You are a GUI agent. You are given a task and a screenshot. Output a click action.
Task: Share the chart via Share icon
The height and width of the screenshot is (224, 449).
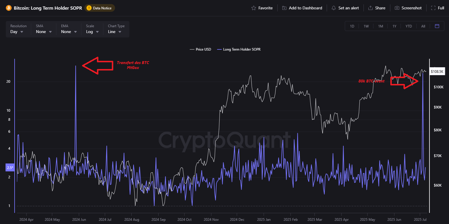click(x=370, y=8)
